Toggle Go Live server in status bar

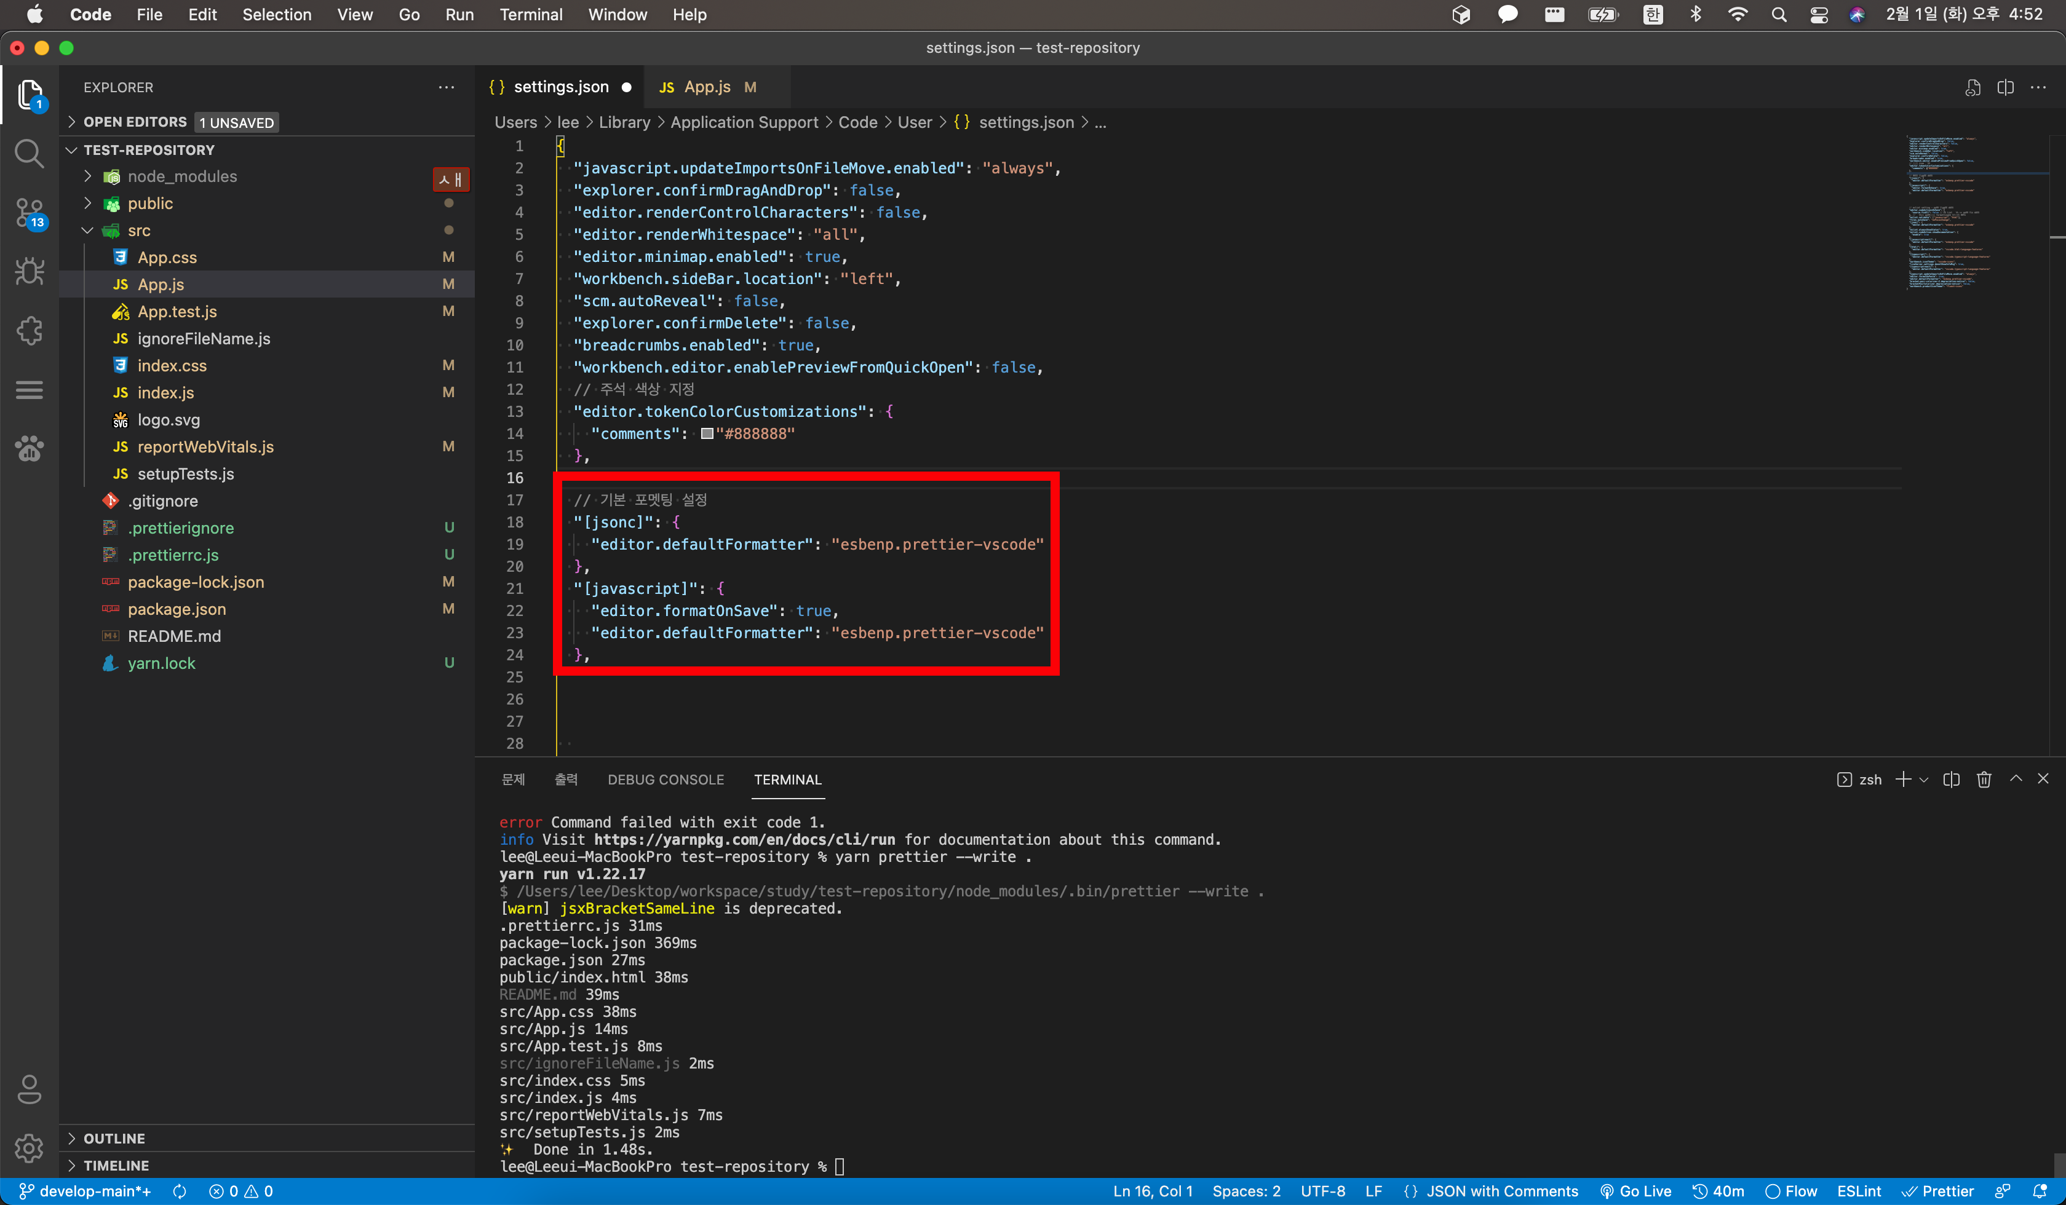1635,1191
